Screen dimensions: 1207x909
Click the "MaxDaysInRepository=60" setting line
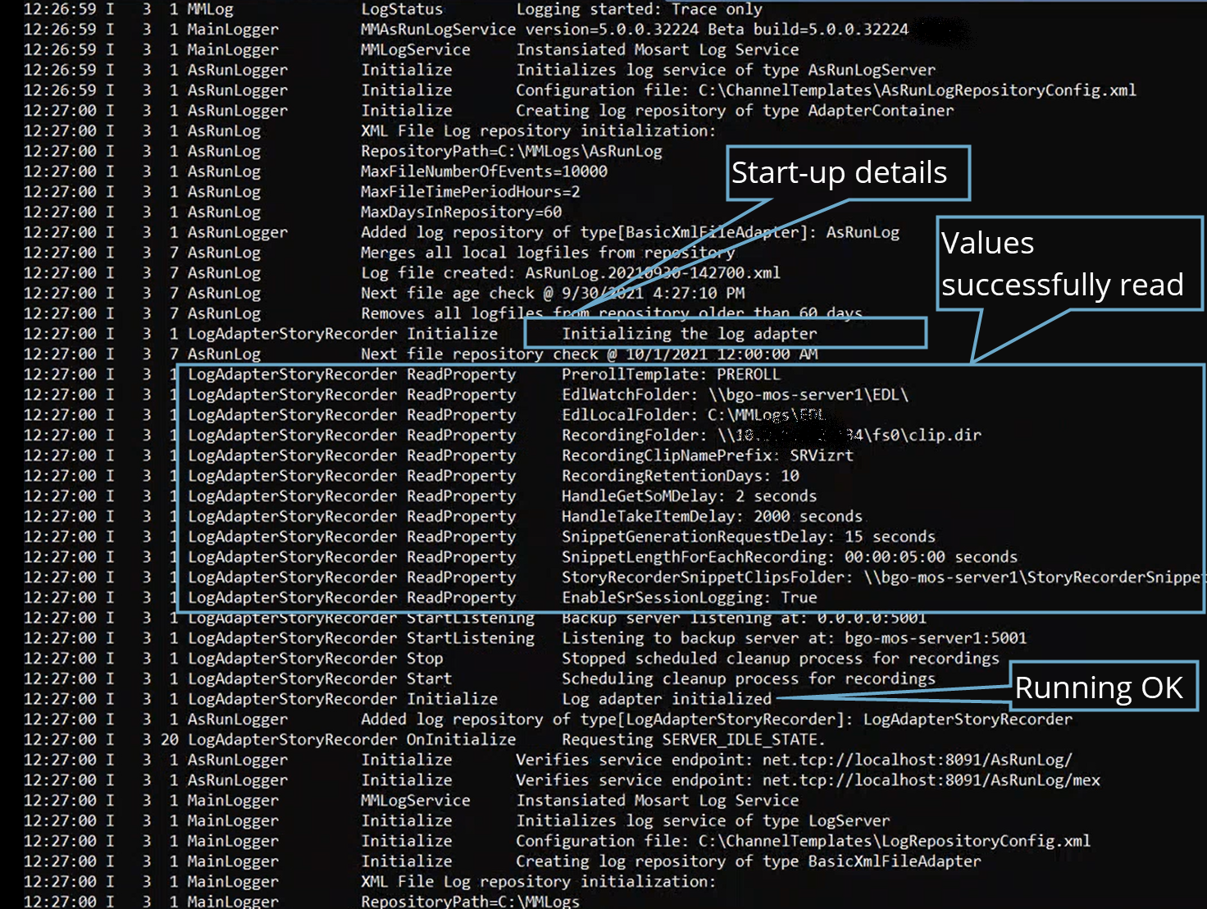pyautogui.click(x=461, y=212)
